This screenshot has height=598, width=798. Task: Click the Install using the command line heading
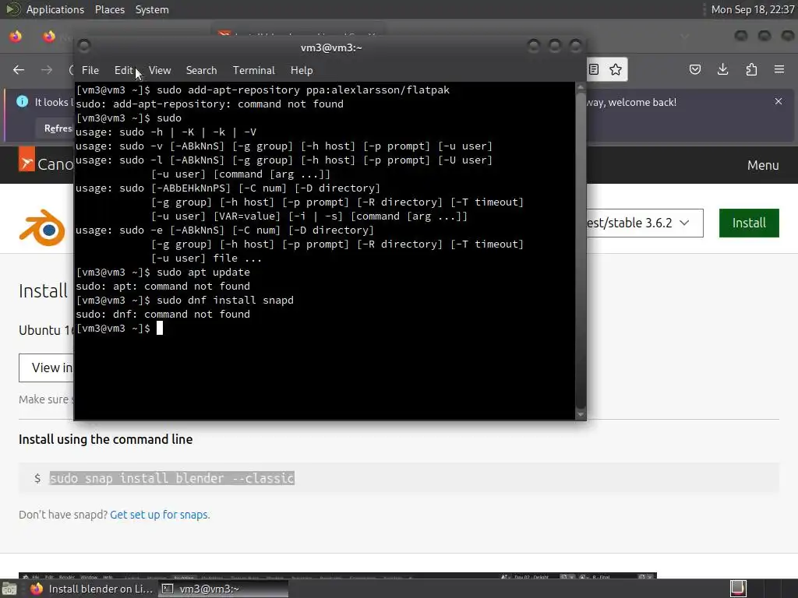[x=105, y=439]
